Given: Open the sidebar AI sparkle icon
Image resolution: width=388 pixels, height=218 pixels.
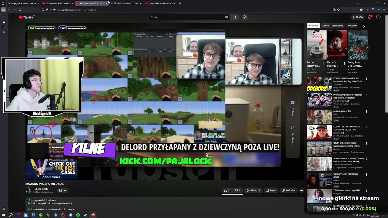Looking at the screenshot, I should (4, 16).
